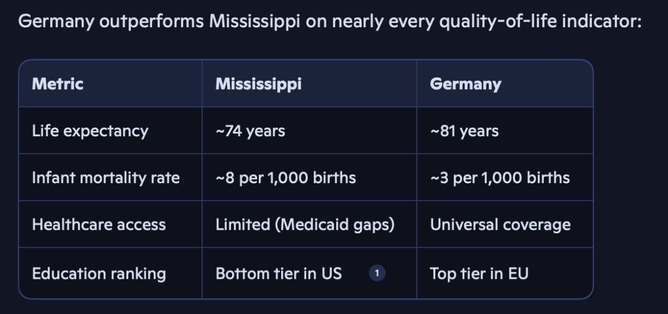
Task: Click the ~81 years cell
Action: (x=464, y=131)
